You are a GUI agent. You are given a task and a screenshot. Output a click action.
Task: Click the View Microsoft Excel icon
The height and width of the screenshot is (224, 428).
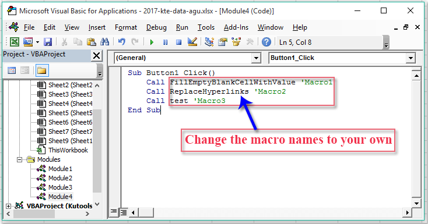[15, 42]
